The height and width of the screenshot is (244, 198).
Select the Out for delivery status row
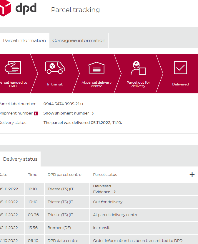tap(108, 202)
